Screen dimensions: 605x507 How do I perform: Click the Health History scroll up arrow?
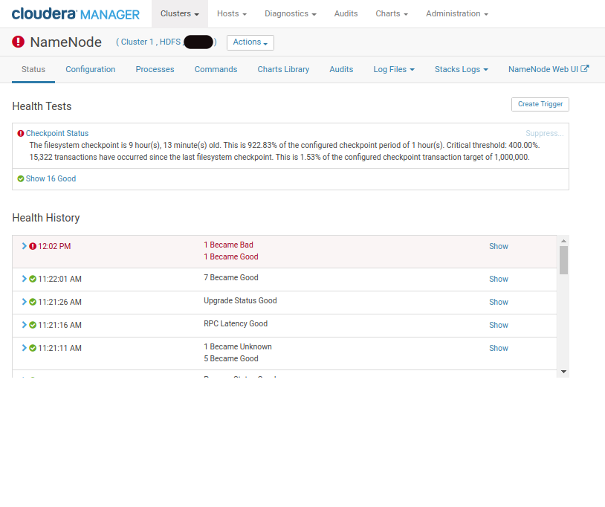point(563,241)
